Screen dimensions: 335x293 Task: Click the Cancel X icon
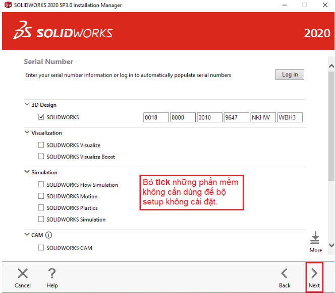point(23,274)
